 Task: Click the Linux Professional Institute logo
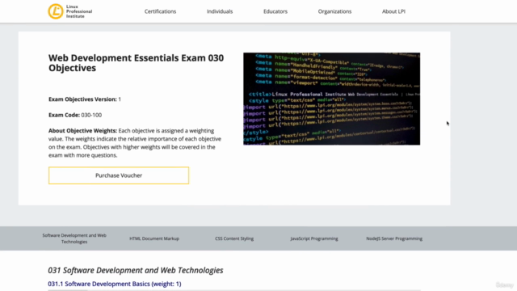[70, 11]
